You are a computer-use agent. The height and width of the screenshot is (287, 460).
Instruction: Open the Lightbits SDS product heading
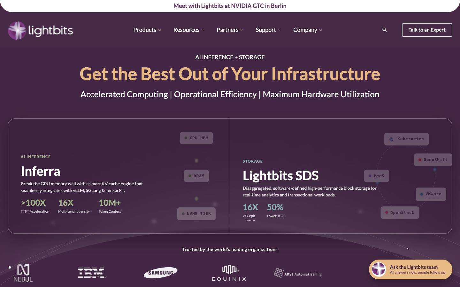(x=281, y=176)
